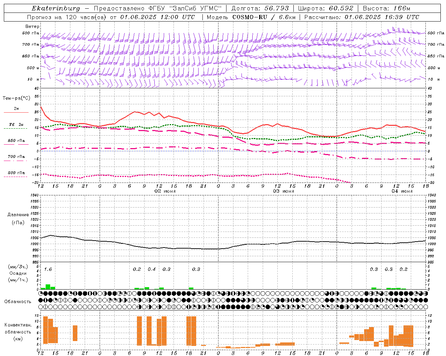Click the (мм/3ч.) precipitation unit label

click(18, 267)
